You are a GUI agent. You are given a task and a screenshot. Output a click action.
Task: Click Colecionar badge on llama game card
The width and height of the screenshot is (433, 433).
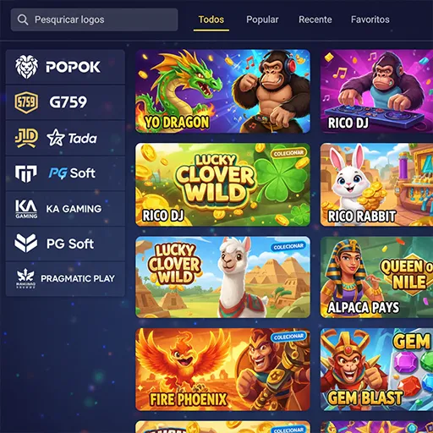pyautogui.click(x=288, y=246)
